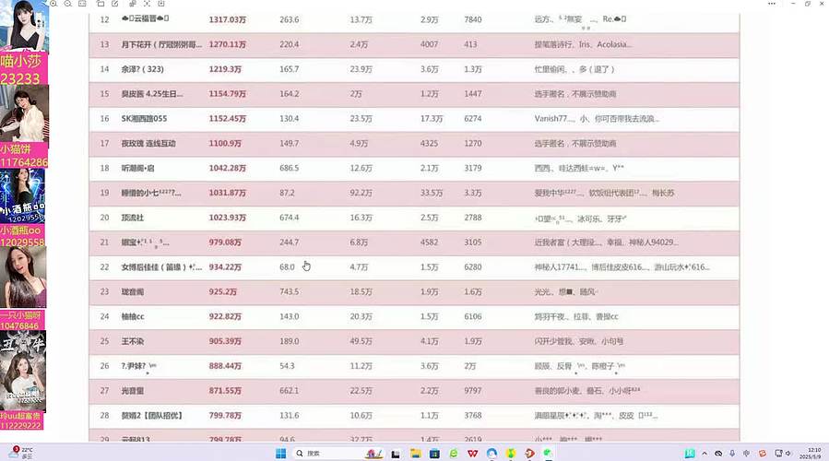The height and width of the screenshot is (461, 829).
Task: Click the value 6280 in row 22
Action: point(473,267)
